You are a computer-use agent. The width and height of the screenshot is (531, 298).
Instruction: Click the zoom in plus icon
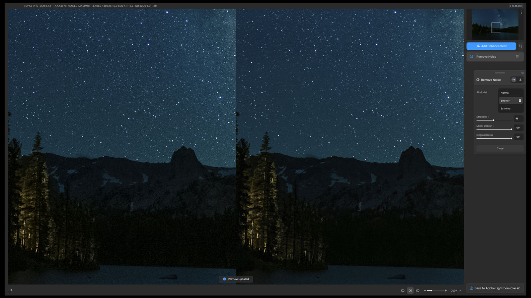coord(446,291)
